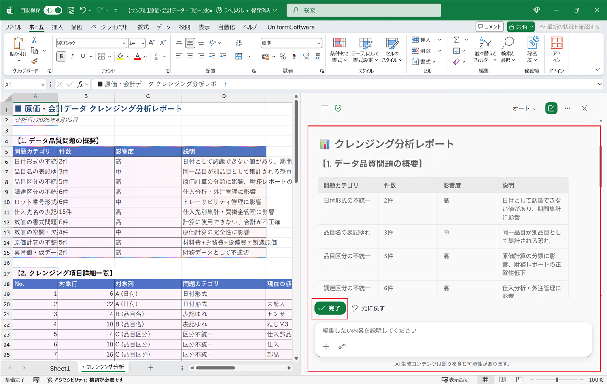Open the Borders dropdown arrow
Screen dimensions: 607x384
coord(109,57)
